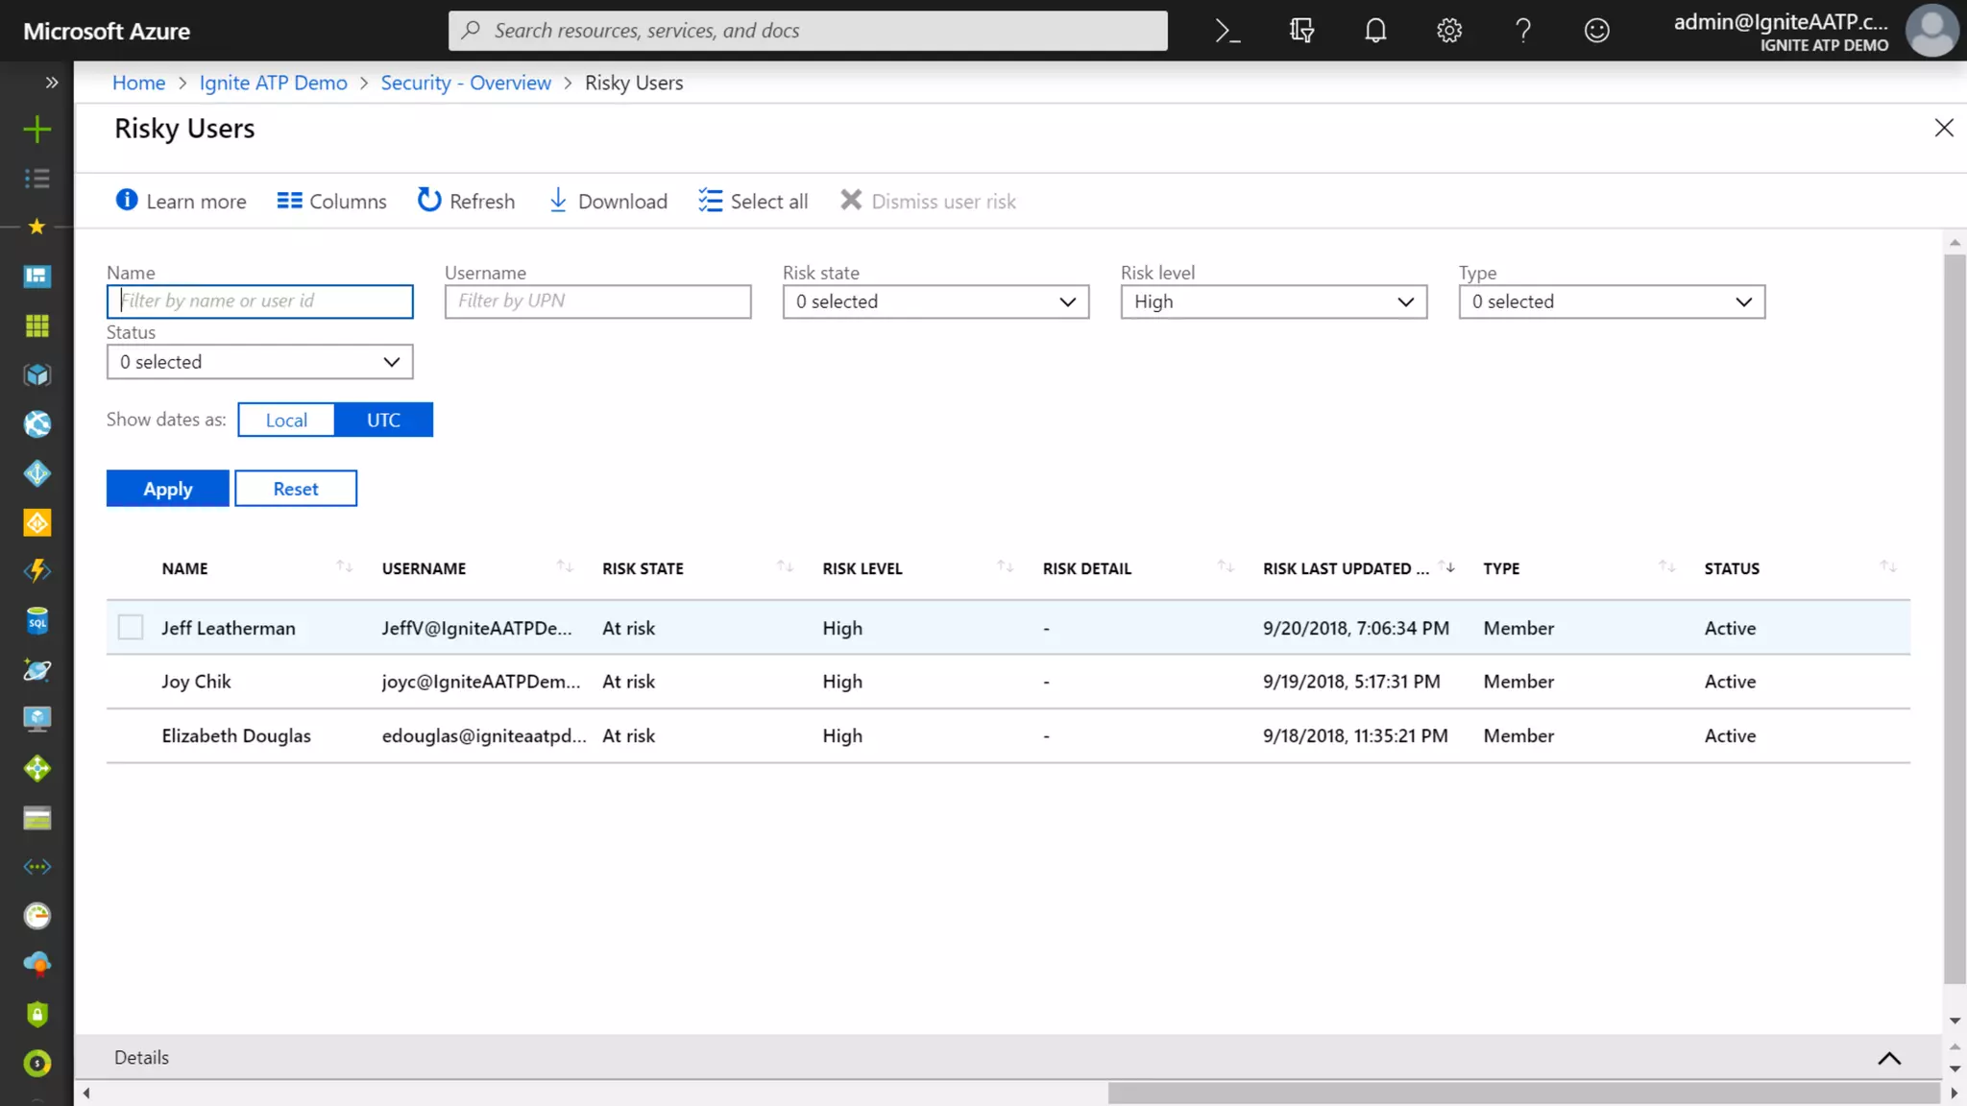The image size is (1967, 1106).
Task: Sort by the Risk Level column header
Action: (x=862, y=568)
